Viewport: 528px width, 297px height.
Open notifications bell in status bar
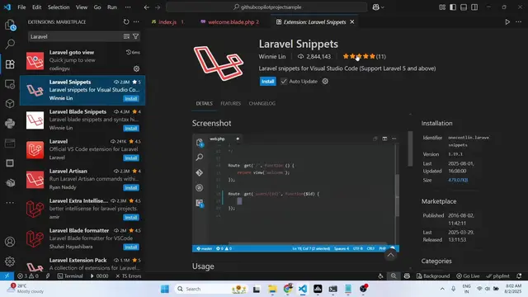(x=519, y=276)
